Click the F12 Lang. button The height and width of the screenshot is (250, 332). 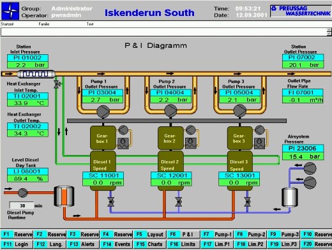(50, 244)
